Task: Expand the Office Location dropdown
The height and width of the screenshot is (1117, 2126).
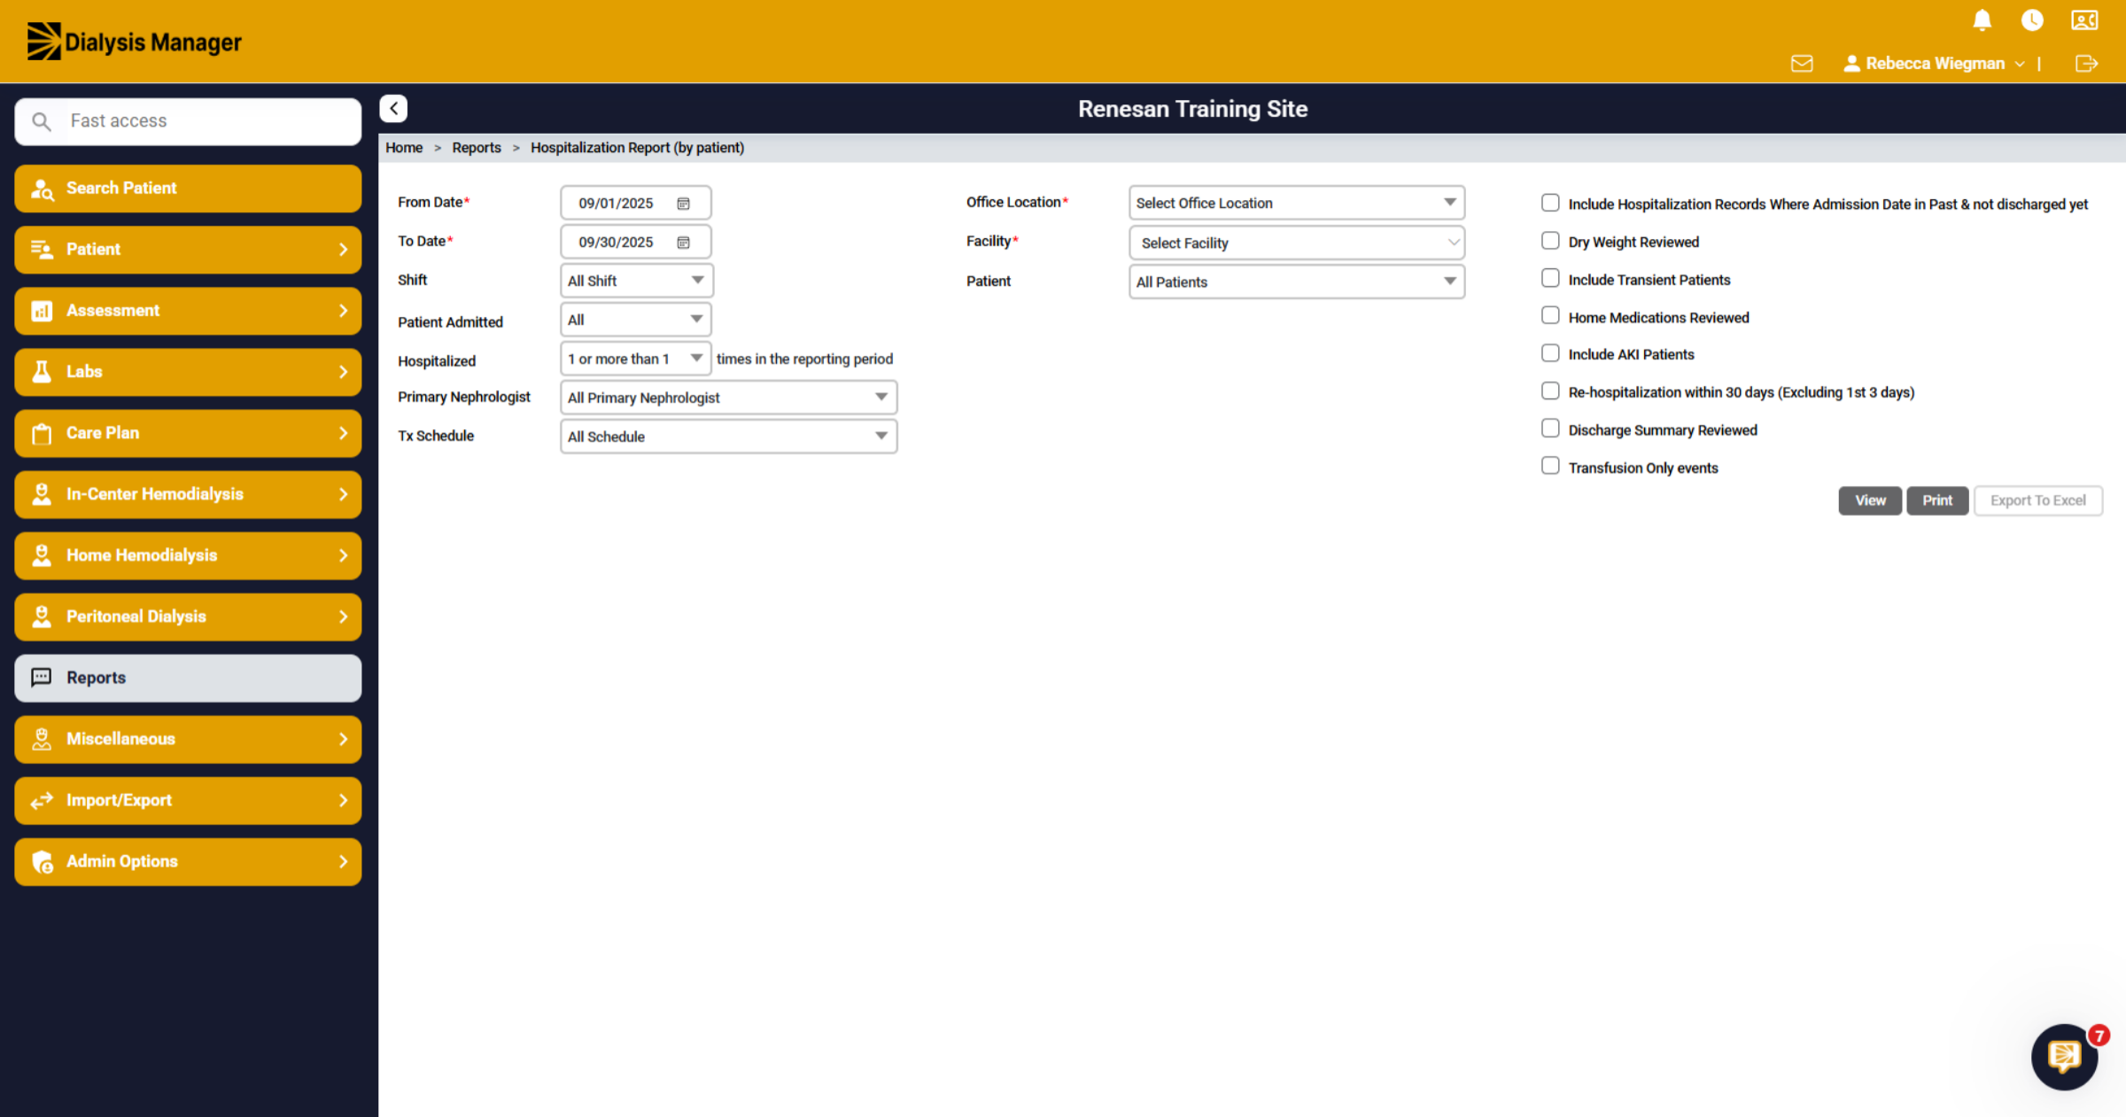Action: (1297, 203)
